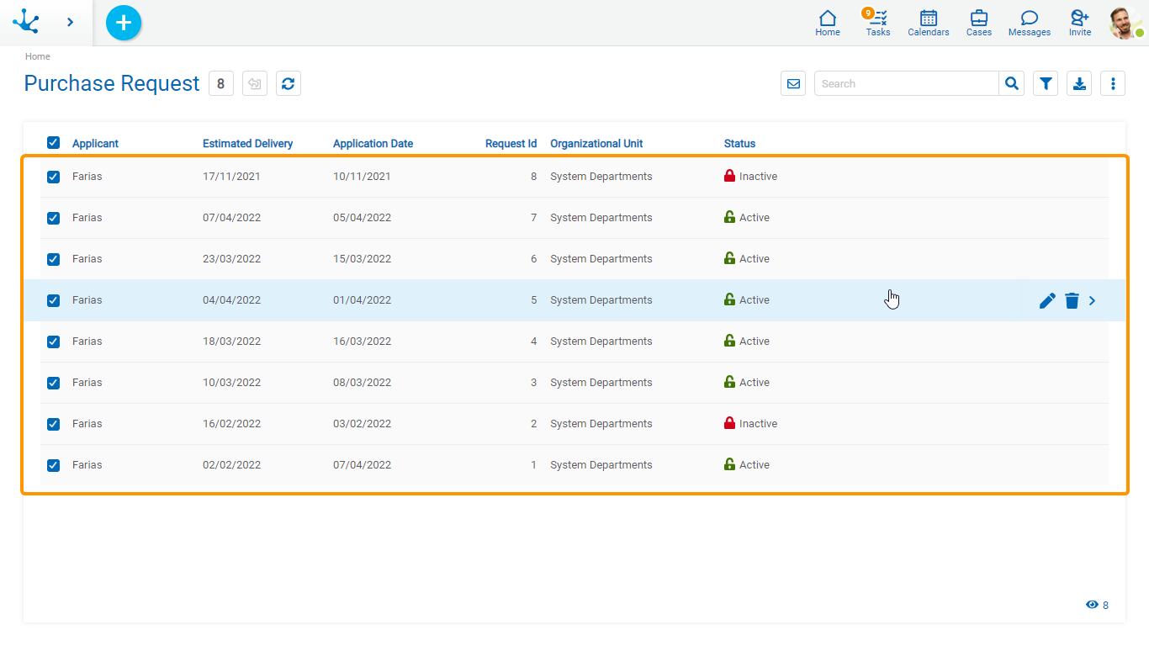Click application date 03/02/2022
The image size is (1149, 646).
pyautogui.click(x=362, y=424)
